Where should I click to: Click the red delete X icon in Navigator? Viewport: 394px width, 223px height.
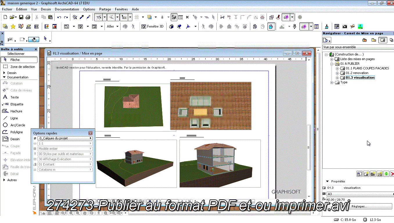click(392, 174)
